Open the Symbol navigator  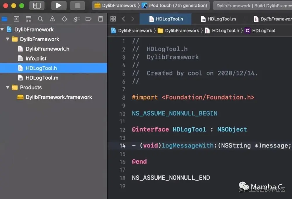(28, 19)
